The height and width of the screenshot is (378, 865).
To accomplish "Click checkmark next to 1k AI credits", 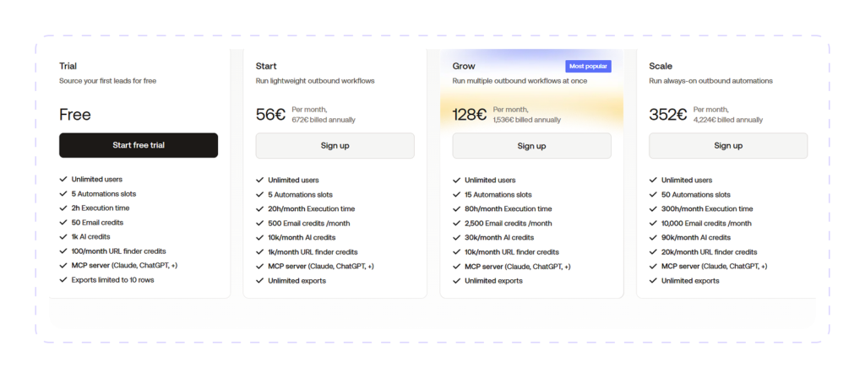I will click(63, 237).
